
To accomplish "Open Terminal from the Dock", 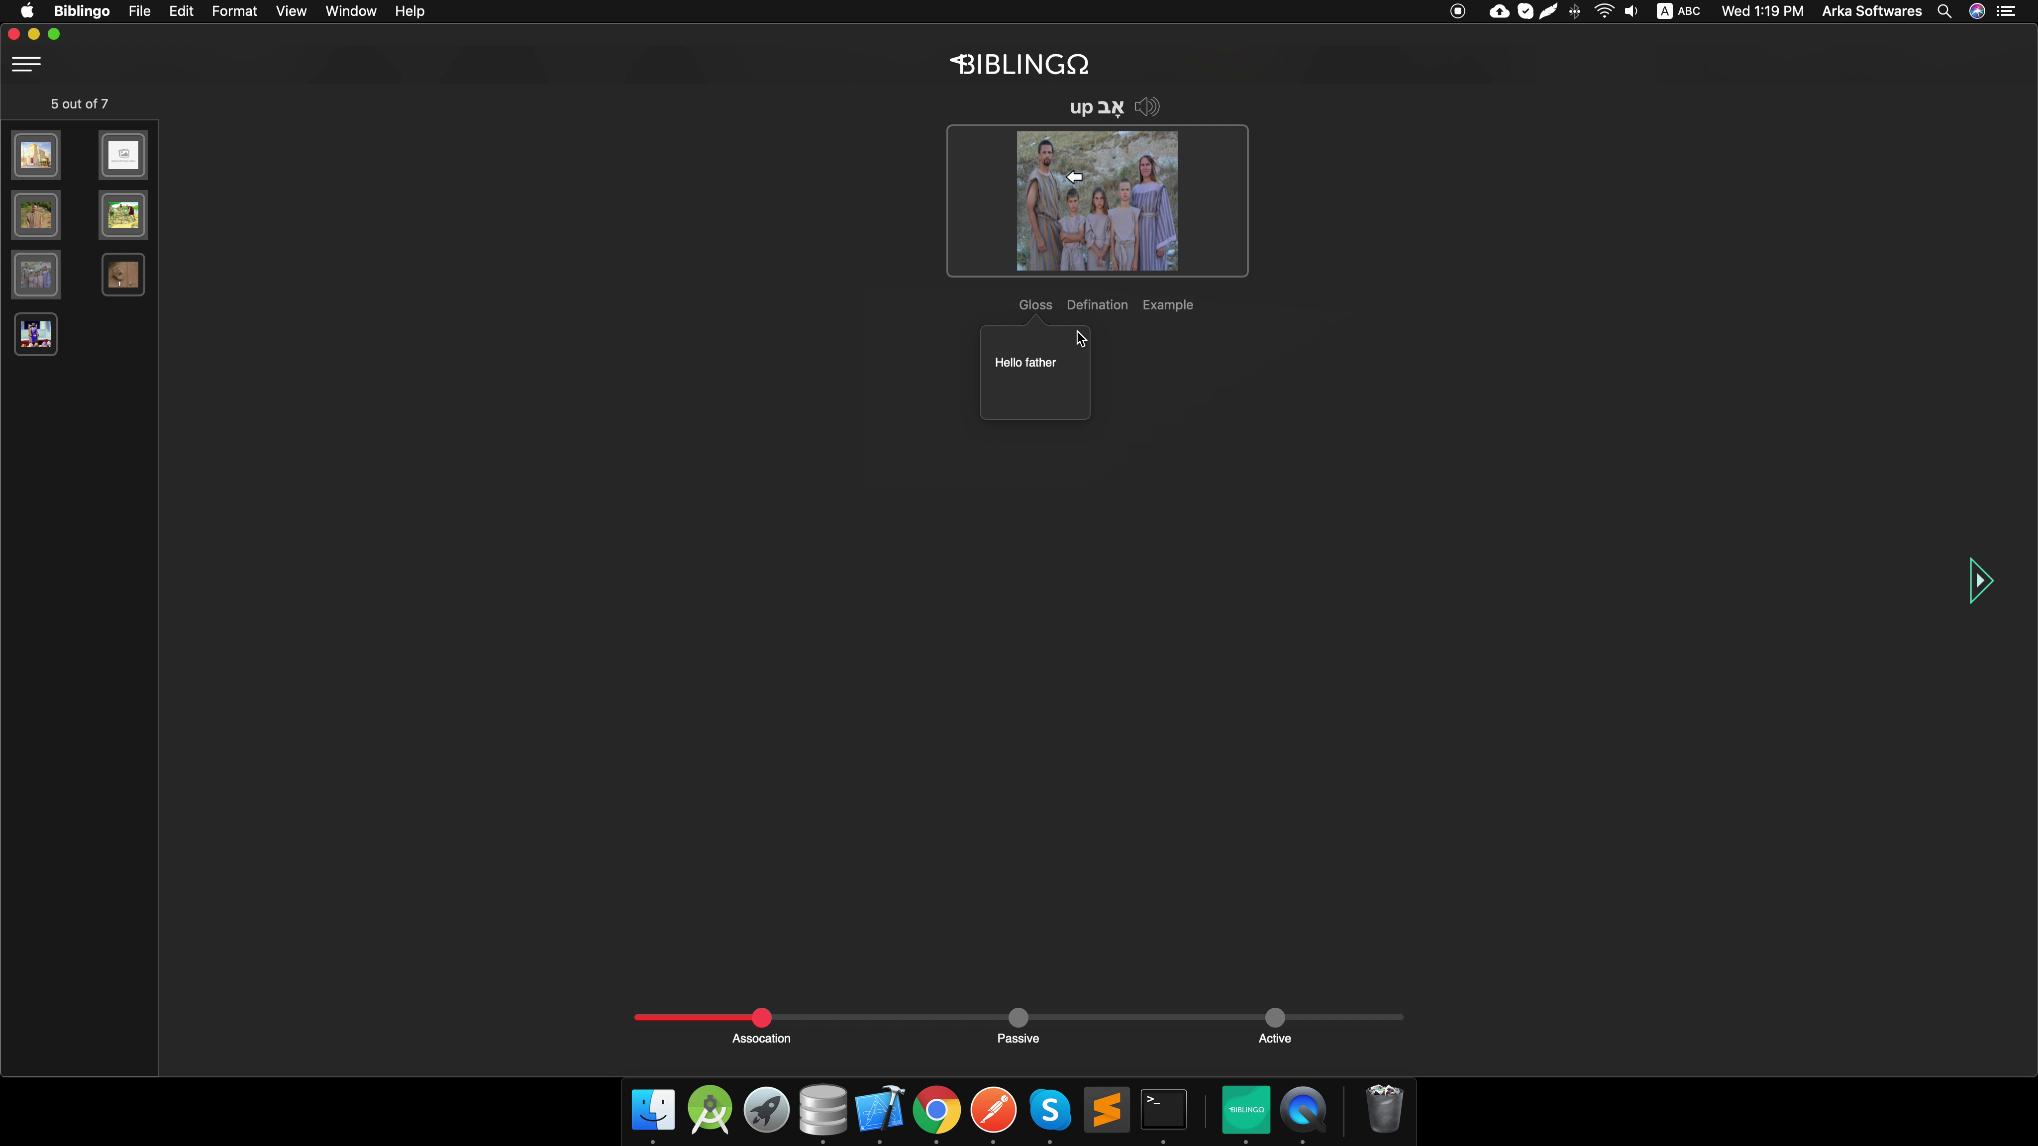I will click(x=1163, y=1110).
